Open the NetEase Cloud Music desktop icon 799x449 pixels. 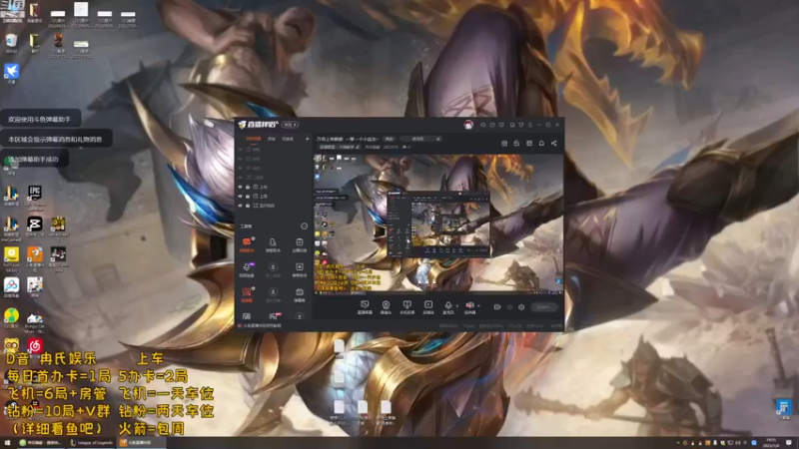(x=35, y=346)
